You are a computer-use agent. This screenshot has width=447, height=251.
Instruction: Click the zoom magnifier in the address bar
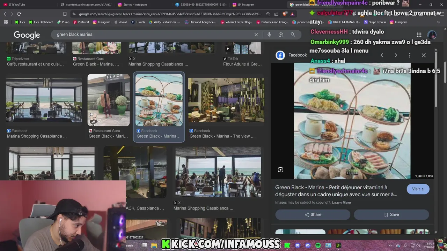[x=268, y=14]
